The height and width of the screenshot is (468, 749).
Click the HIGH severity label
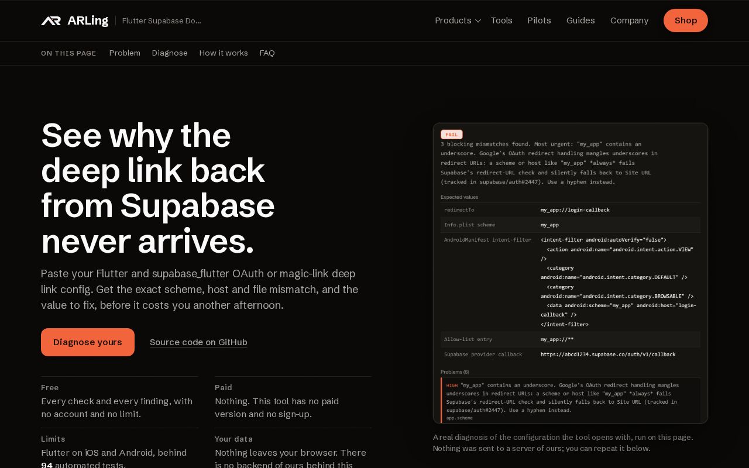(452, 386)
